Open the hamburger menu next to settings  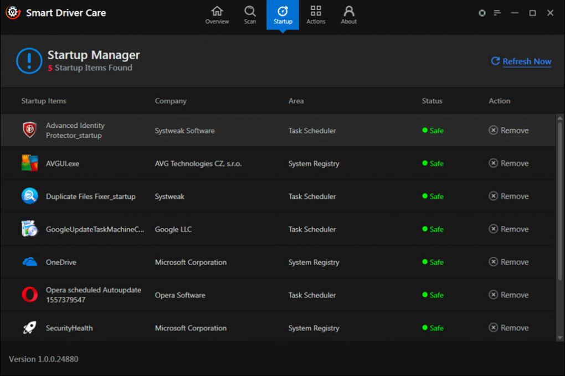[496, 13]
